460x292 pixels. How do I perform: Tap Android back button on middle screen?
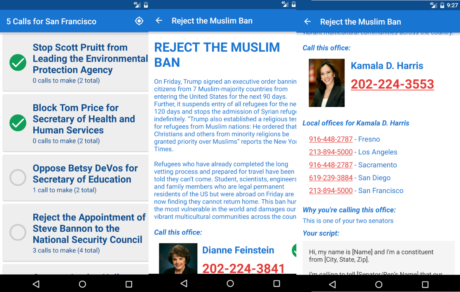(x=184, y=283)
